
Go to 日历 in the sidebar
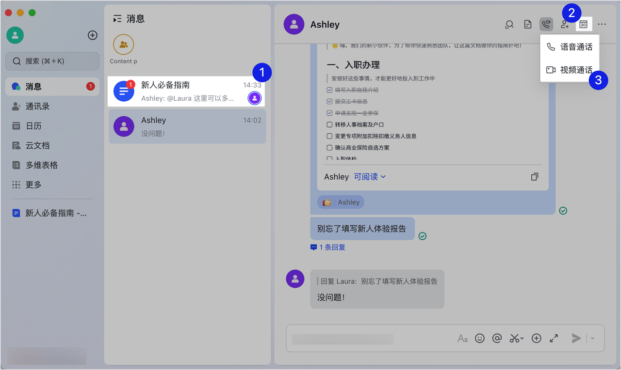click(x=52, y=126)
